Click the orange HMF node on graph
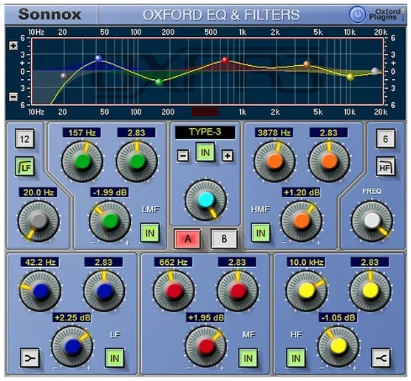411x381 pixels. point(307,64)
